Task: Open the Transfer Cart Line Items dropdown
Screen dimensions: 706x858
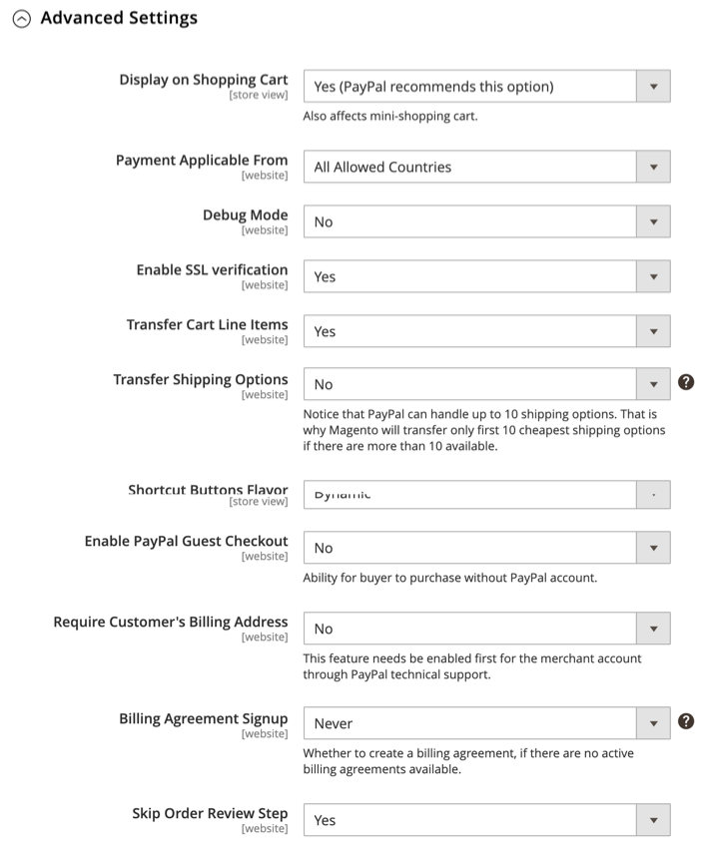Action: point(485,331)
